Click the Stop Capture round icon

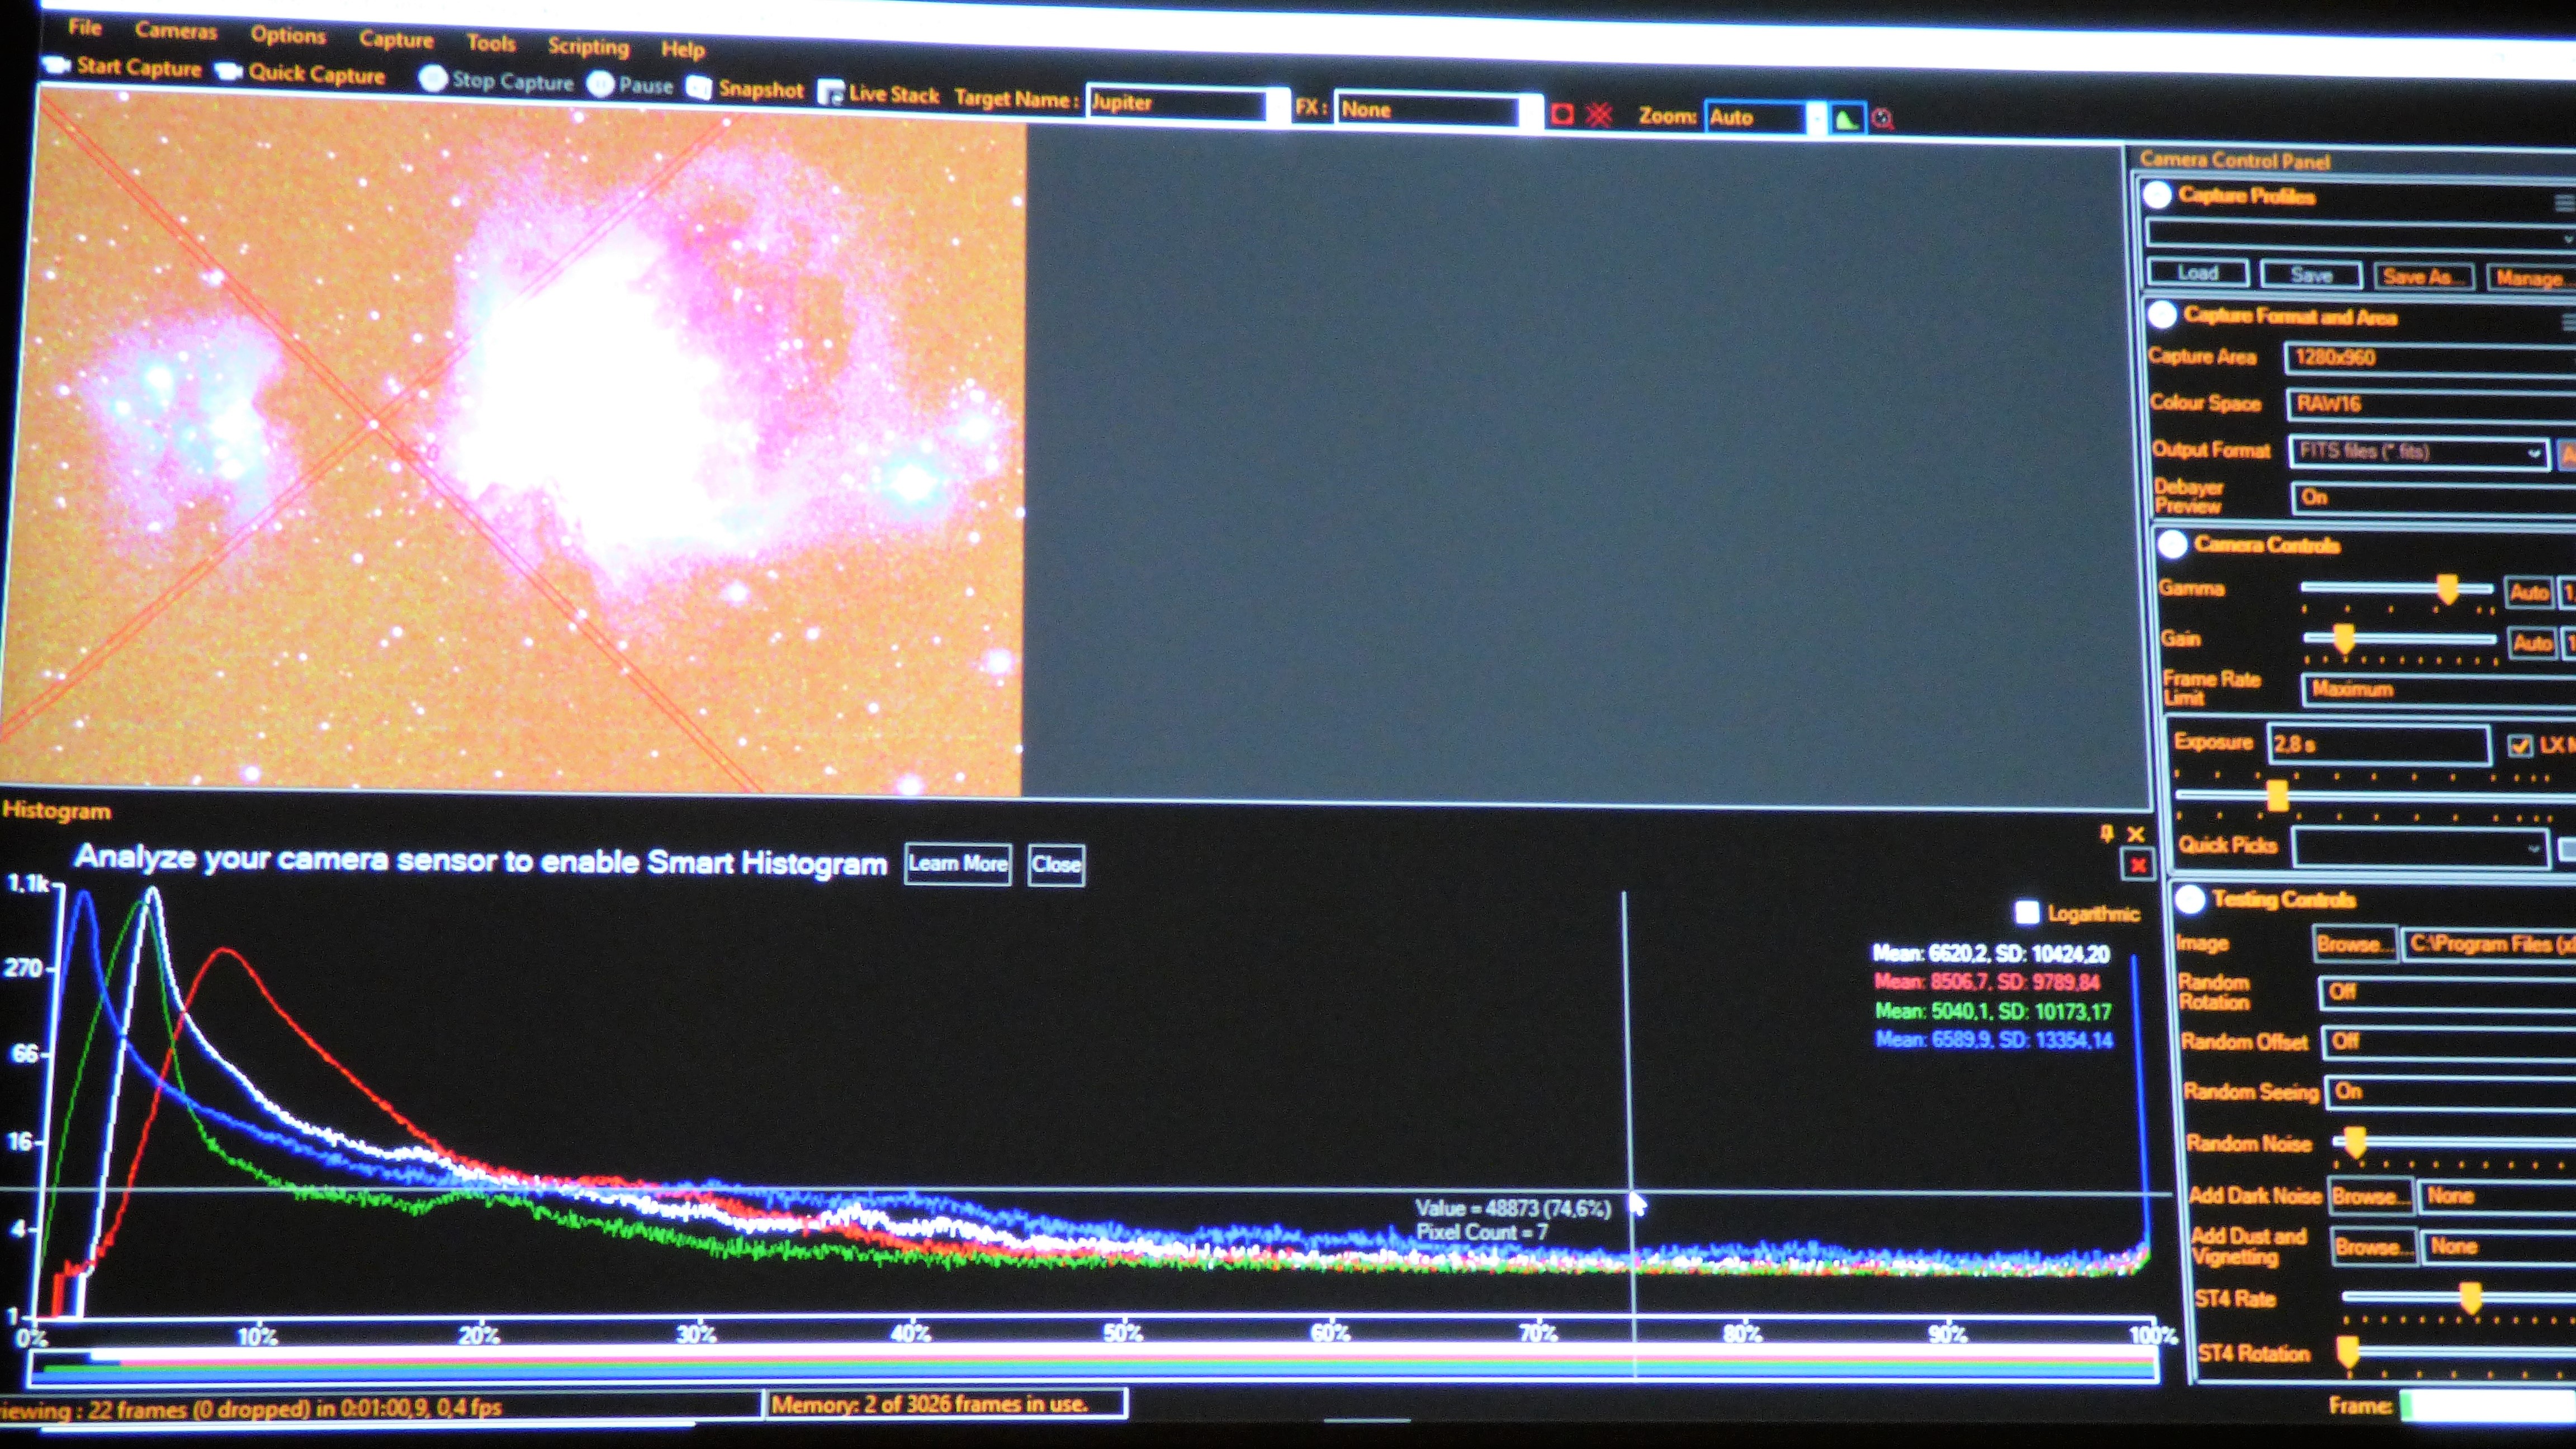433,78
